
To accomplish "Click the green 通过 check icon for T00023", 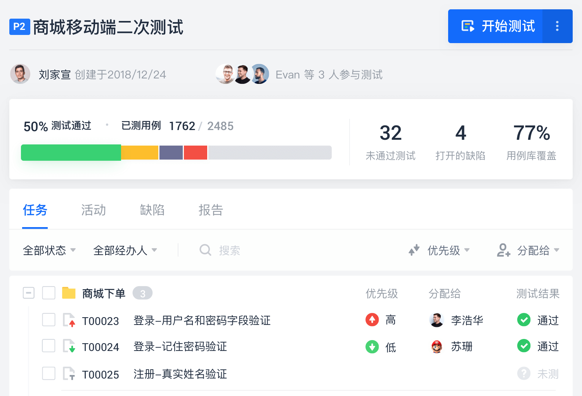I will click(524, 320).
